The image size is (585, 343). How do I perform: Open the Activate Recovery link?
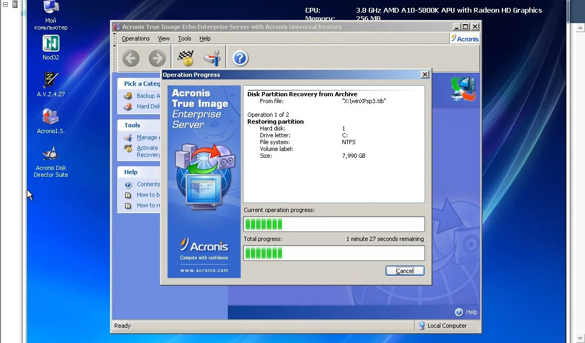click(148, 151)
